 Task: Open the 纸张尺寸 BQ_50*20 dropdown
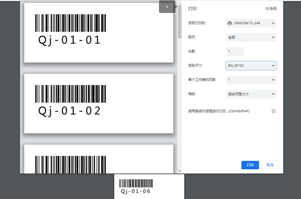coord(251,65)
